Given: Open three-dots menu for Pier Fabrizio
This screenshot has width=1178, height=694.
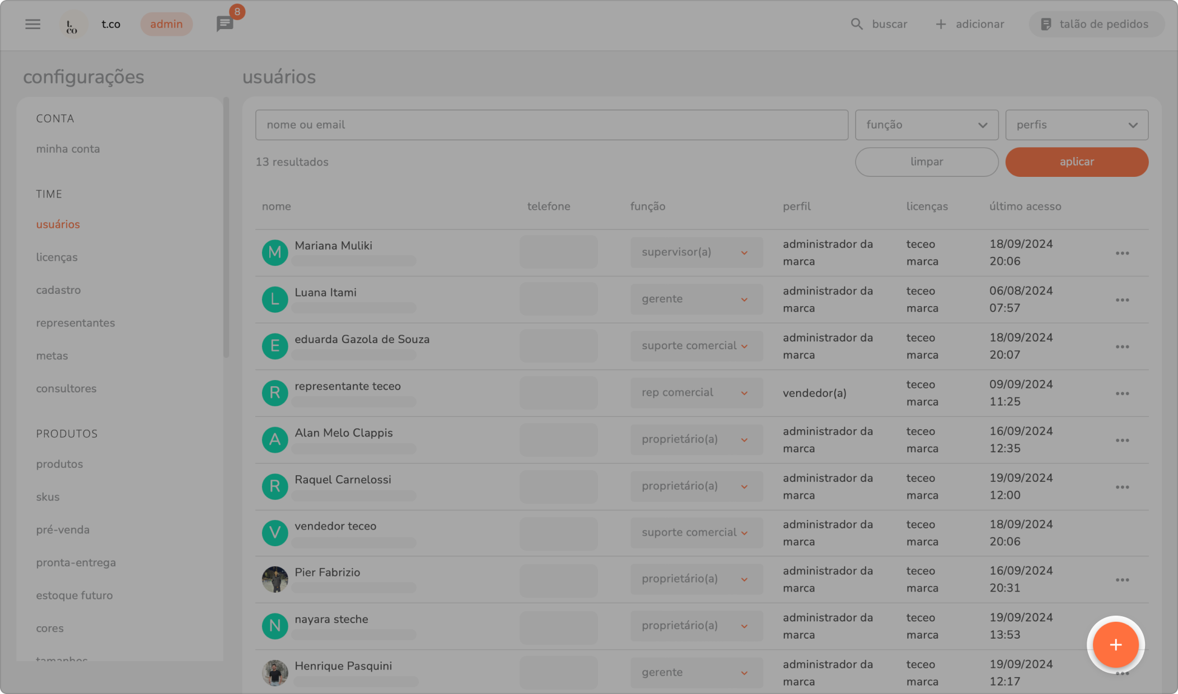Looking at the screenshot, I should pos(1122,580).
